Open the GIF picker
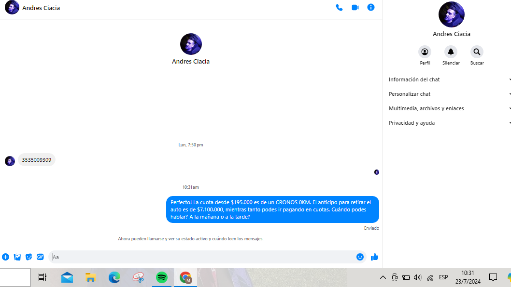Viewport: 511px width, 287px height. point(40,257)
